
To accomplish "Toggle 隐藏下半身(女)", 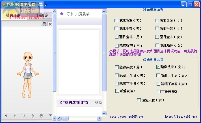I will point(158,84).
